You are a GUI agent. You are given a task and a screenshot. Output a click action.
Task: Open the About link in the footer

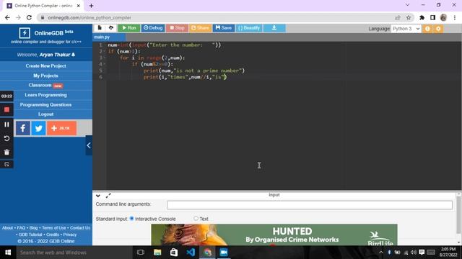(x=7, y=228)
